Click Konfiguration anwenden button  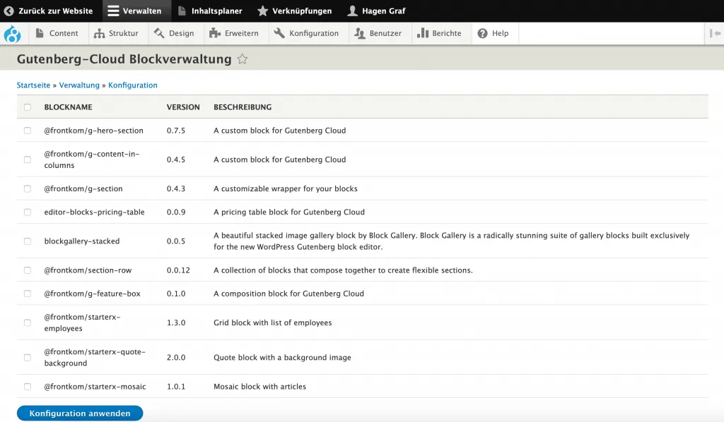pos(80,414)
